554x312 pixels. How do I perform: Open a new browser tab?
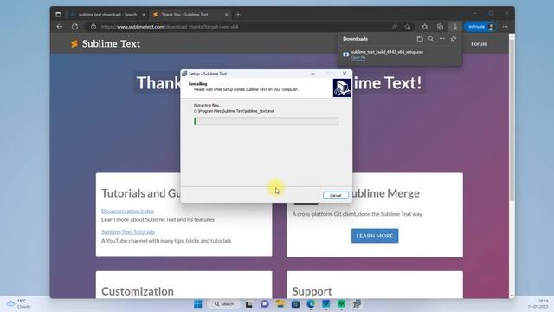238,15
